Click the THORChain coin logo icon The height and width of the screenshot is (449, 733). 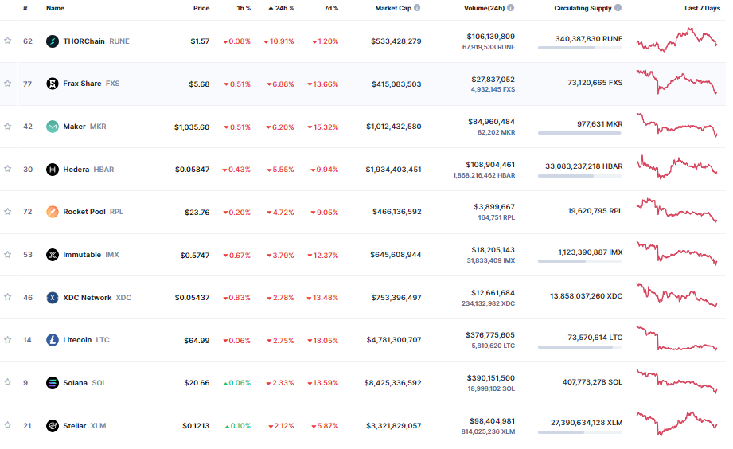coord(53,41)
